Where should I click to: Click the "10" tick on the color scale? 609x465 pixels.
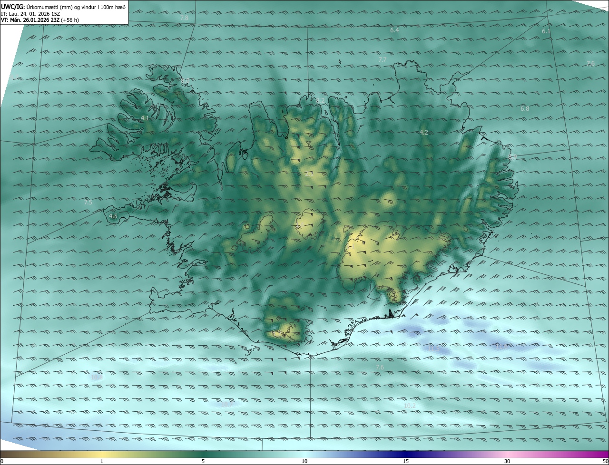304,461
